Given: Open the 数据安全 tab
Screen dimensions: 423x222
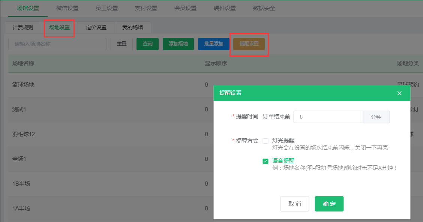Looking at the screenshot, I should (264, 8).
